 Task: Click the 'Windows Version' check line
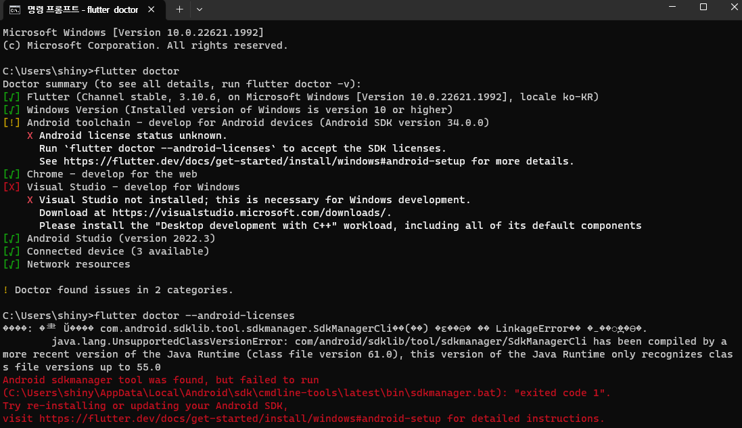coord(228,110)
